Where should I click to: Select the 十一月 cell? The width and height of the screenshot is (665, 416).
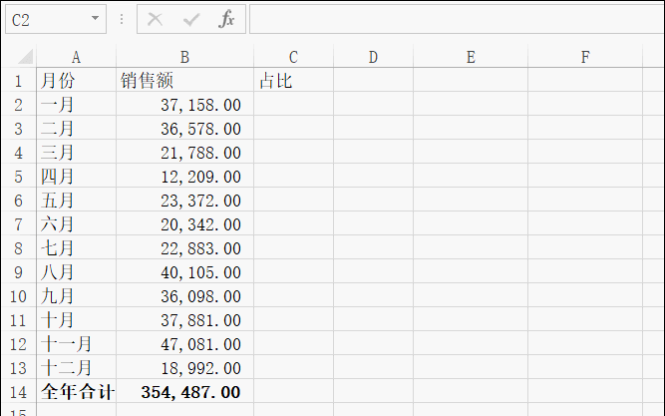tap(77, 344)
